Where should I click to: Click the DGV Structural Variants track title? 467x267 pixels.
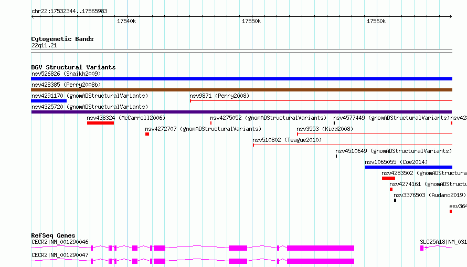tap(73, 67)
